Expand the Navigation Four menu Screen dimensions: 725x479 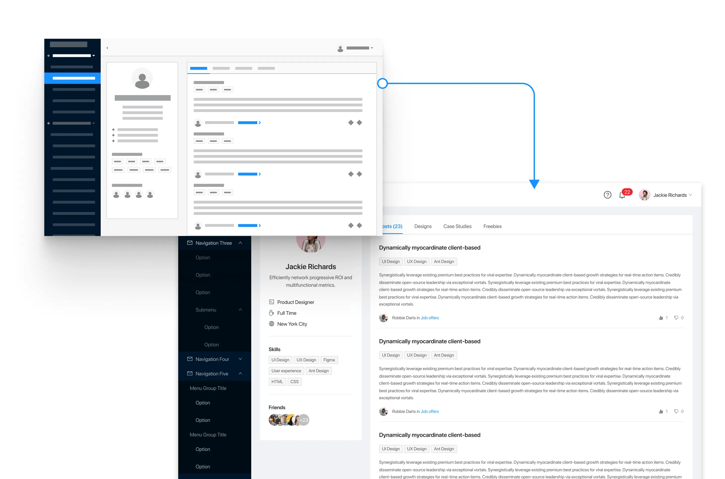[x=240, y=359]
